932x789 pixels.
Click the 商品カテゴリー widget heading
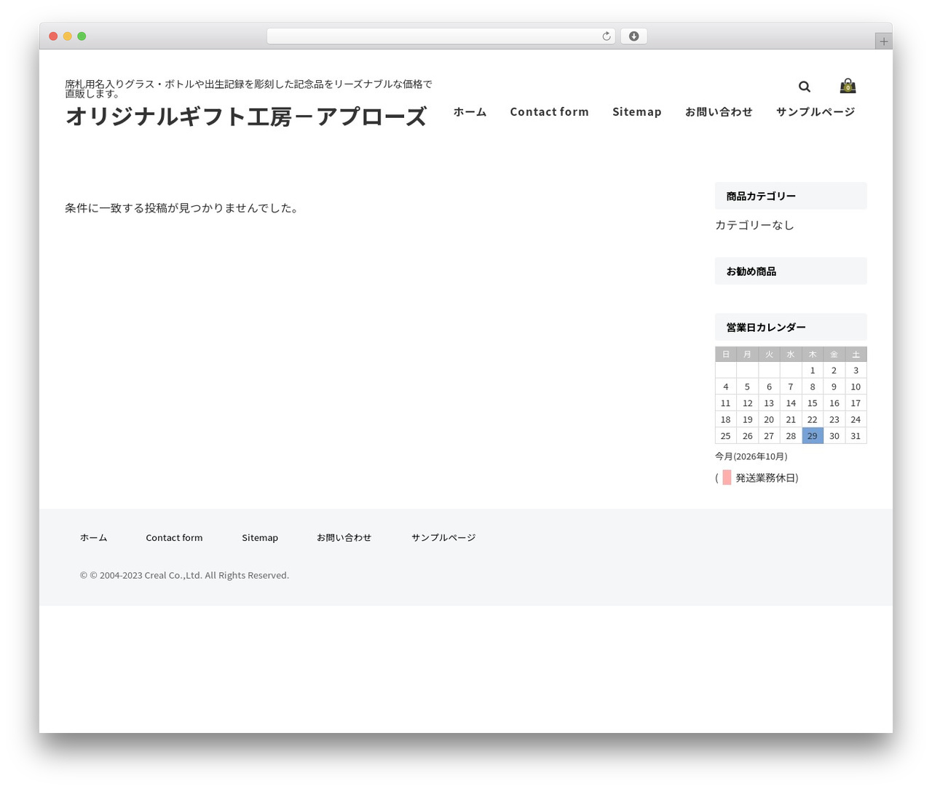[791, 196]
